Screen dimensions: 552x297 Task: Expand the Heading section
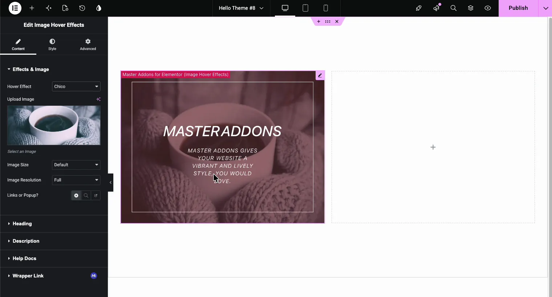pyautogui.click(x=54, y=224)
